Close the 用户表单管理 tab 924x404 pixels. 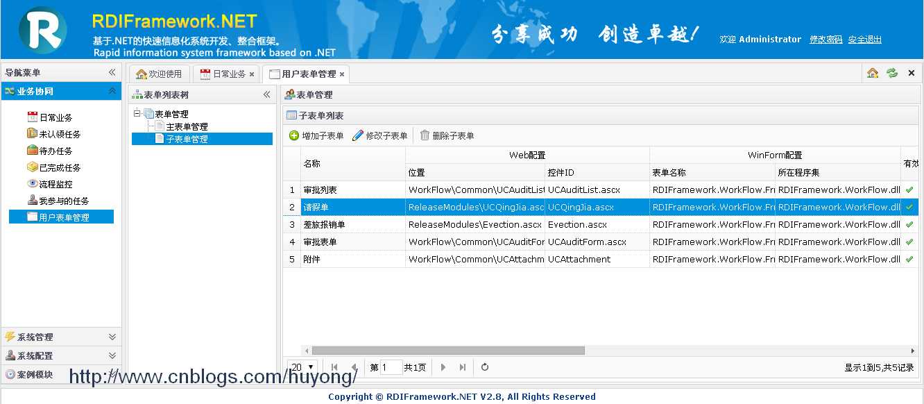pos(342,74)
